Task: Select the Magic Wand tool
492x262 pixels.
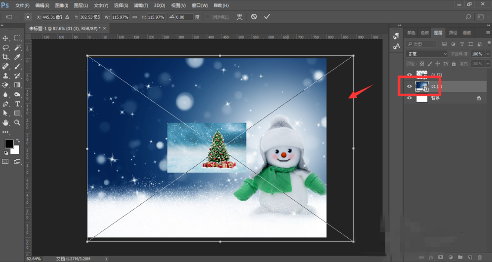Action: click(17, 48)
